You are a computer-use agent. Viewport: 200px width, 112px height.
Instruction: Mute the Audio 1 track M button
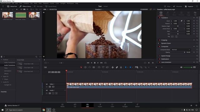tap(56, 93)
